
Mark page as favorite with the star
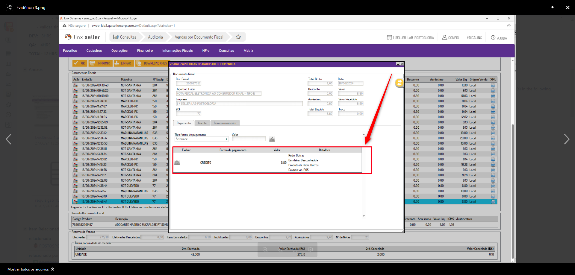click(238, 37)
